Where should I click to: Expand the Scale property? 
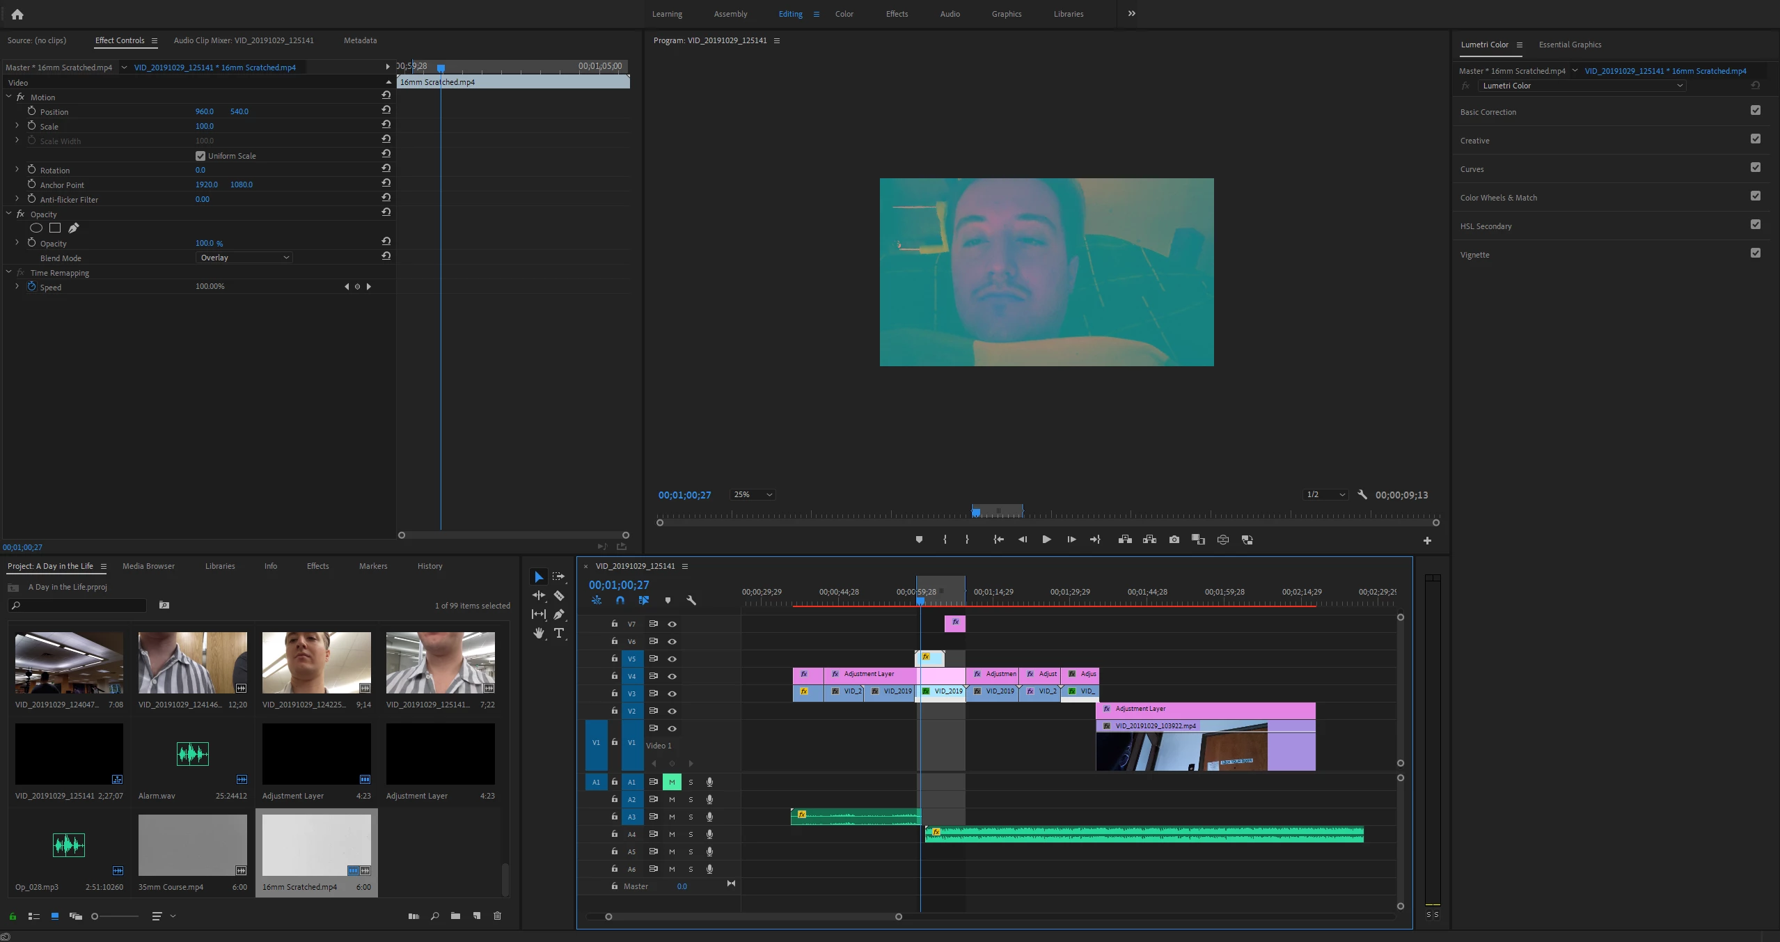[x=17, y=125]
